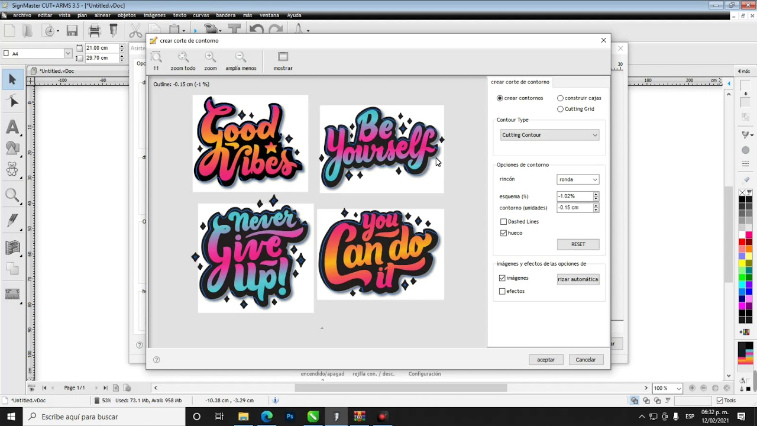Click the Windows Start button
757x426 pixels.
[12, 417]
